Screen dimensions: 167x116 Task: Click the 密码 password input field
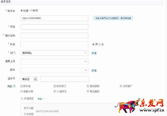point(54,27)
